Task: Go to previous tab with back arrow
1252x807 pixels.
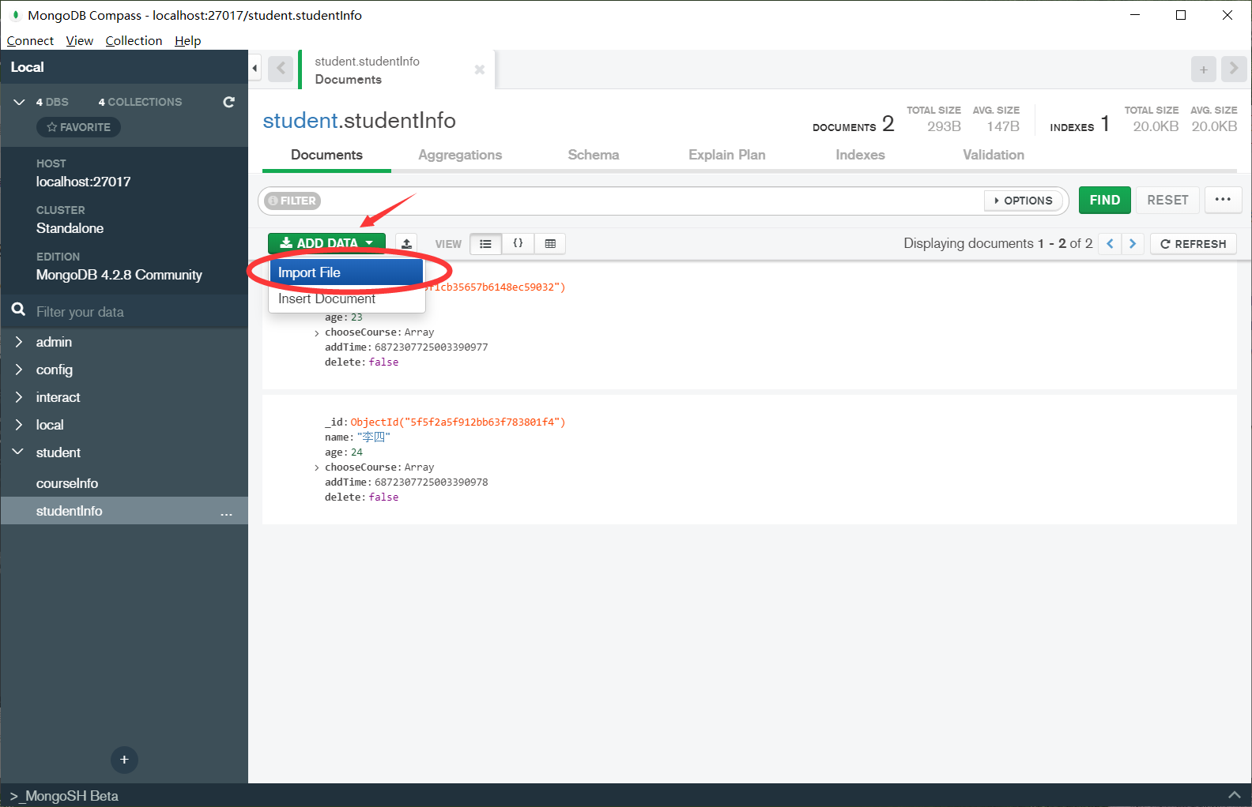Action: [x=281, y=69]
